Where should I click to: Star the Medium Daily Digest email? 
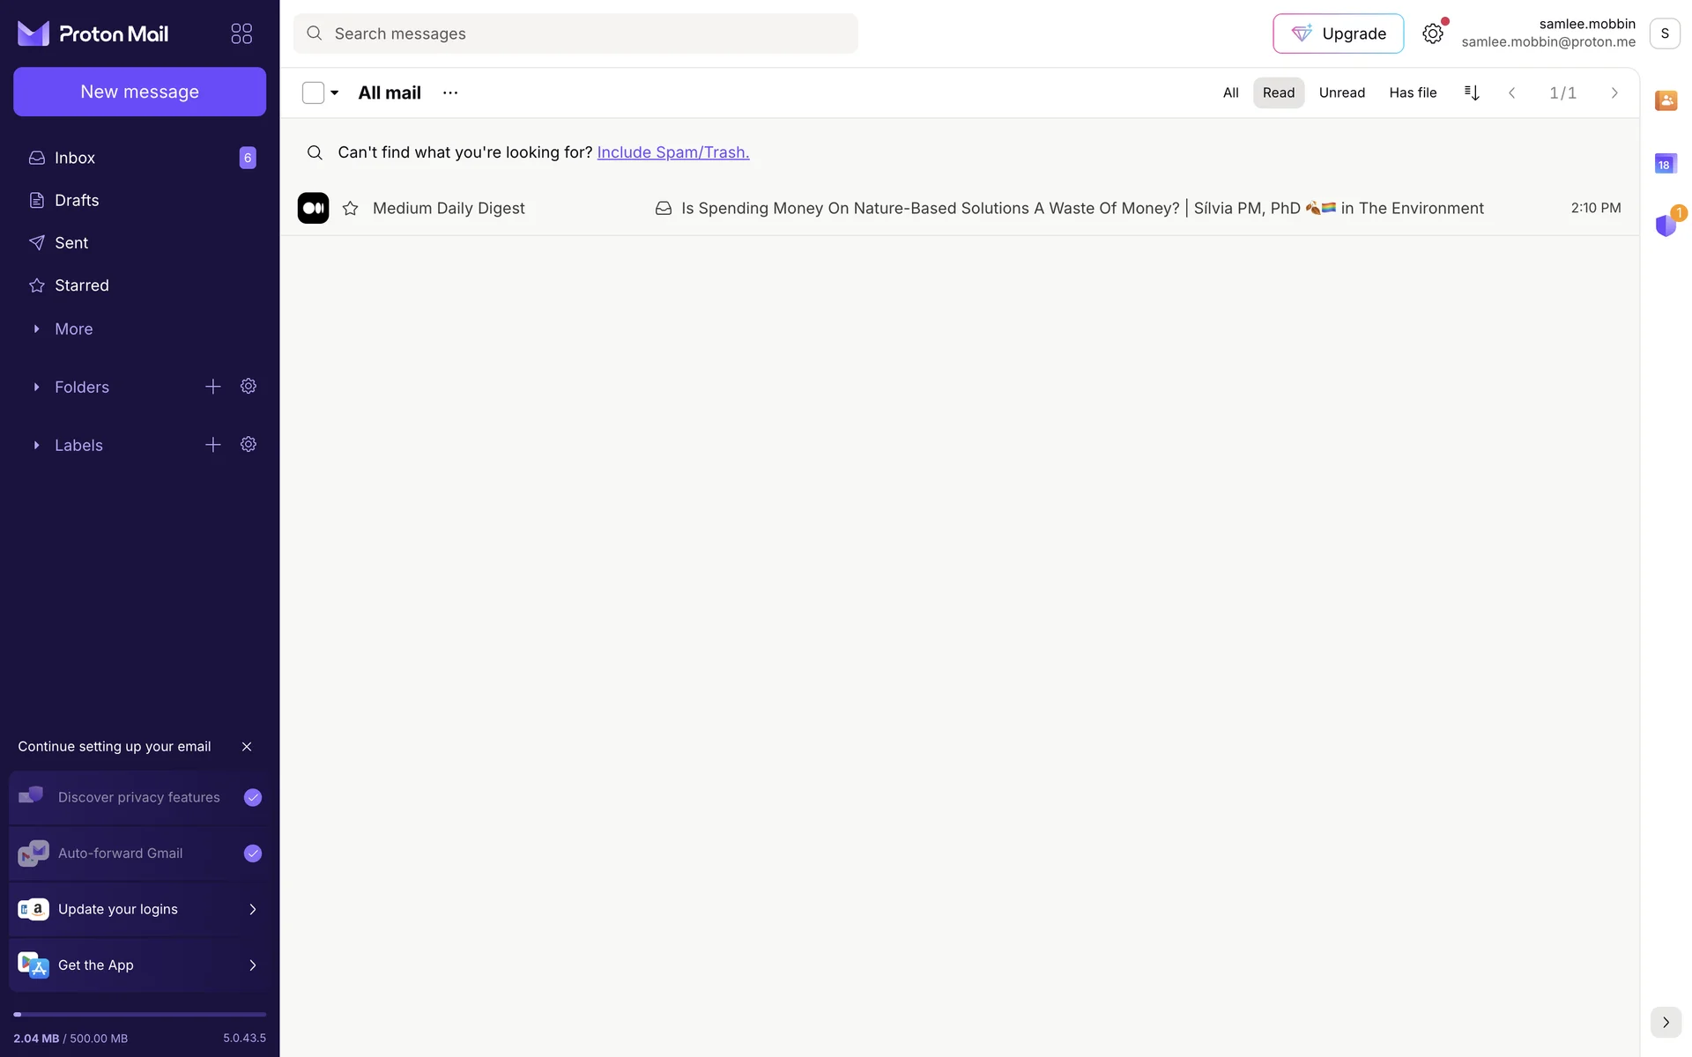351,209
